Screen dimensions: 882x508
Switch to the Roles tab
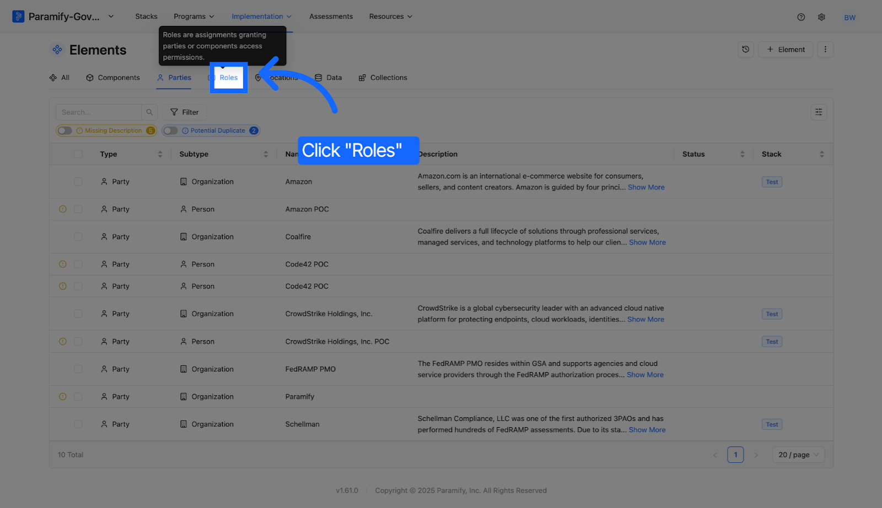pyautogui.click(x=228, y=78)
